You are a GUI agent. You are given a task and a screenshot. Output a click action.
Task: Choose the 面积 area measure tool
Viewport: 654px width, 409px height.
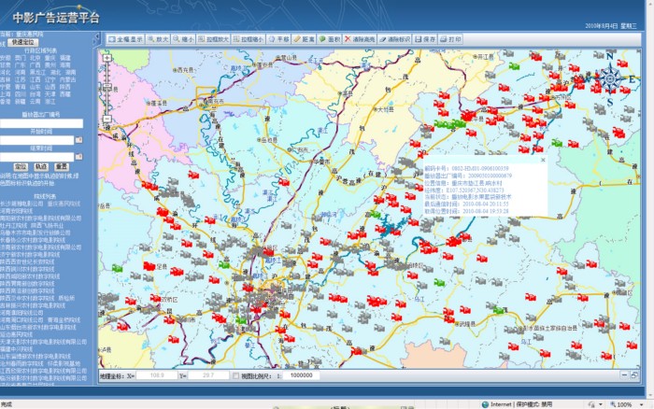pos(330,40)
